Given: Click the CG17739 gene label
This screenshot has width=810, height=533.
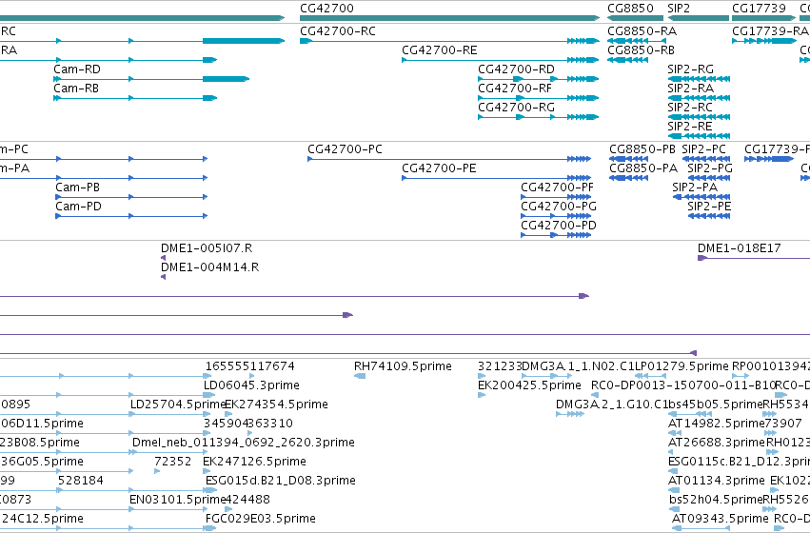Looking at the screenshot, I should click(759, 9).
